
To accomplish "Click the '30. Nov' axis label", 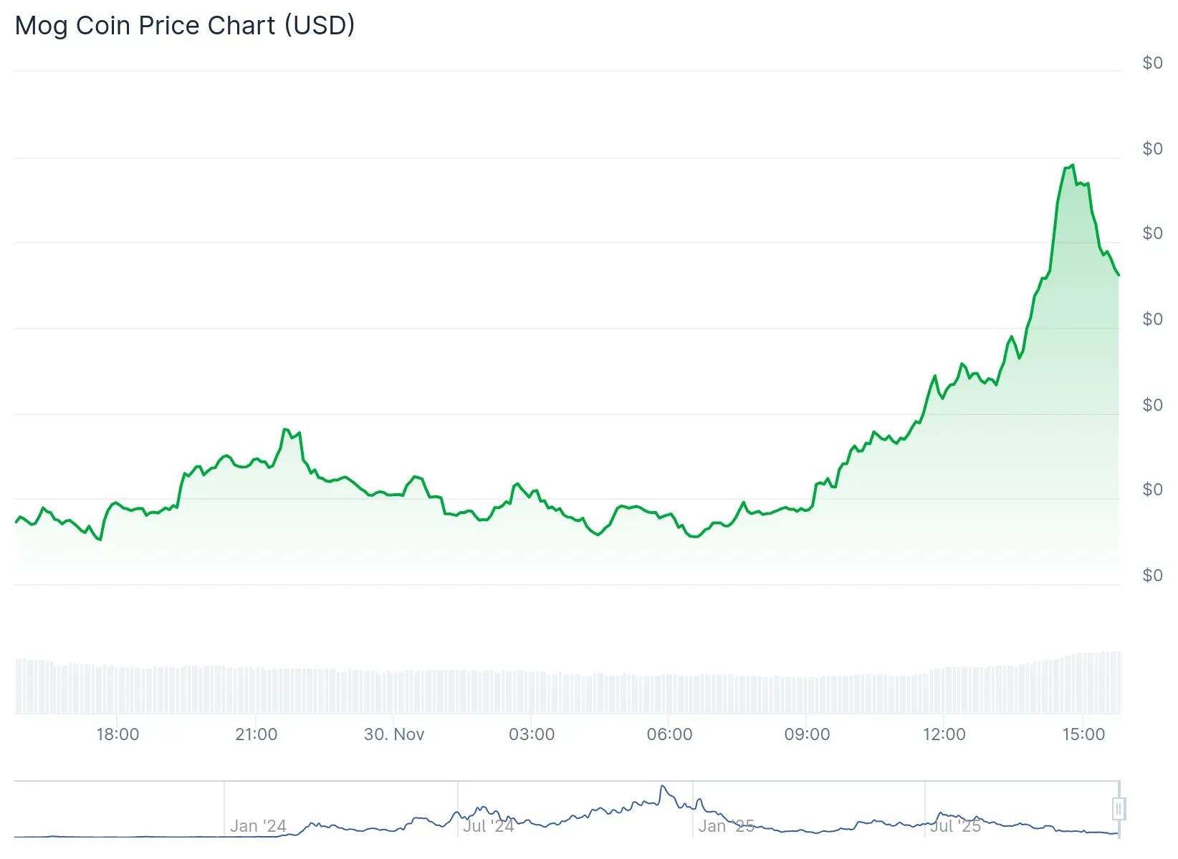I will pyautogui.click(x=395, y=734).
